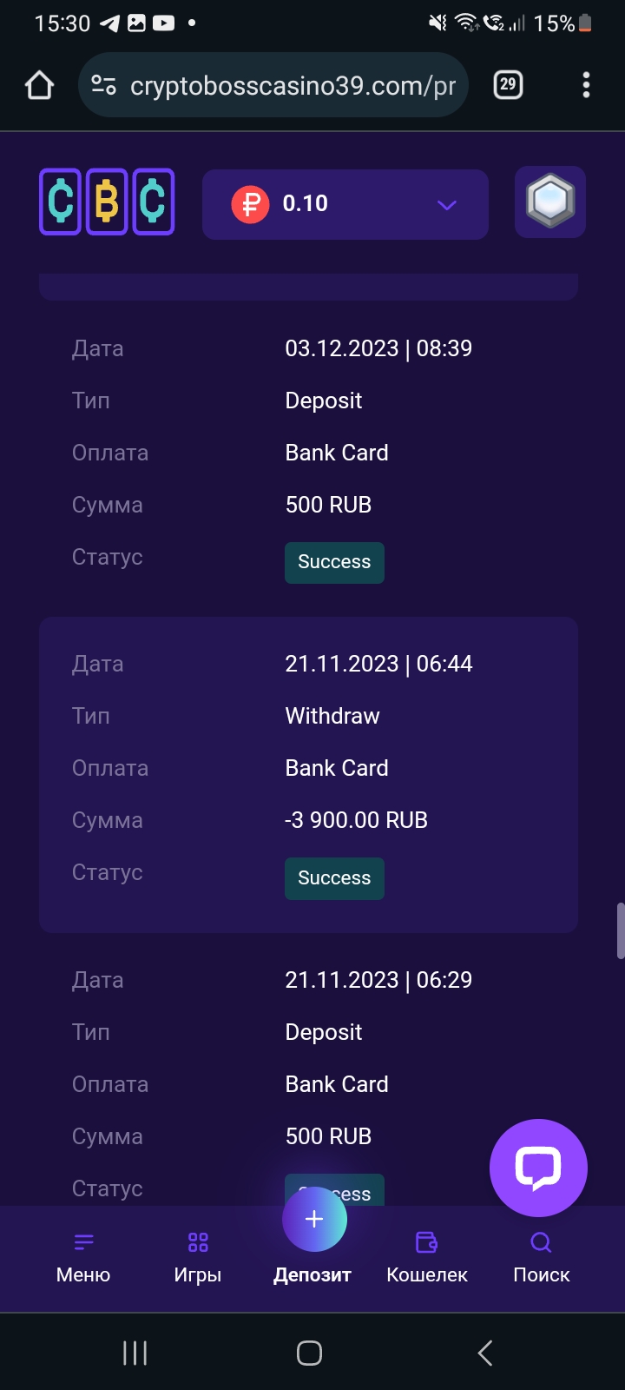Image resolution: width=625 pixels, height=1390 pixels.
Task: Open the live chat bubble
Action: click(x=538, y=1168)
